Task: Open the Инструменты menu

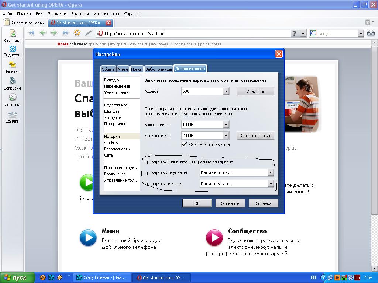Action: [106, 14]
